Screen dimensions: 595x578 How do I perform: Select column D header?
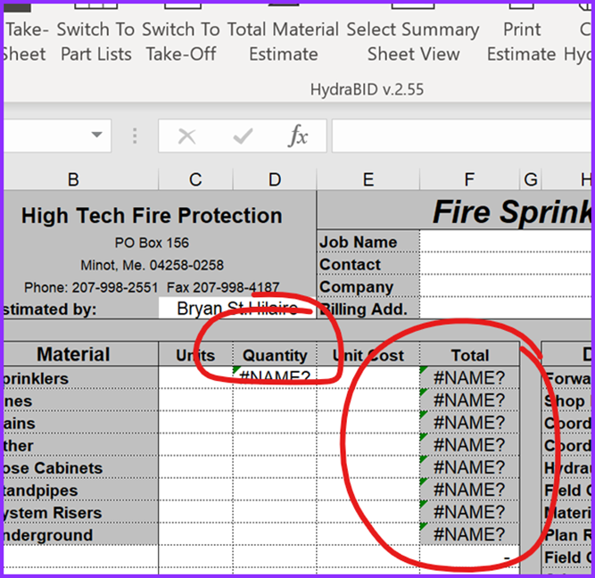click(x=274, y=180)
